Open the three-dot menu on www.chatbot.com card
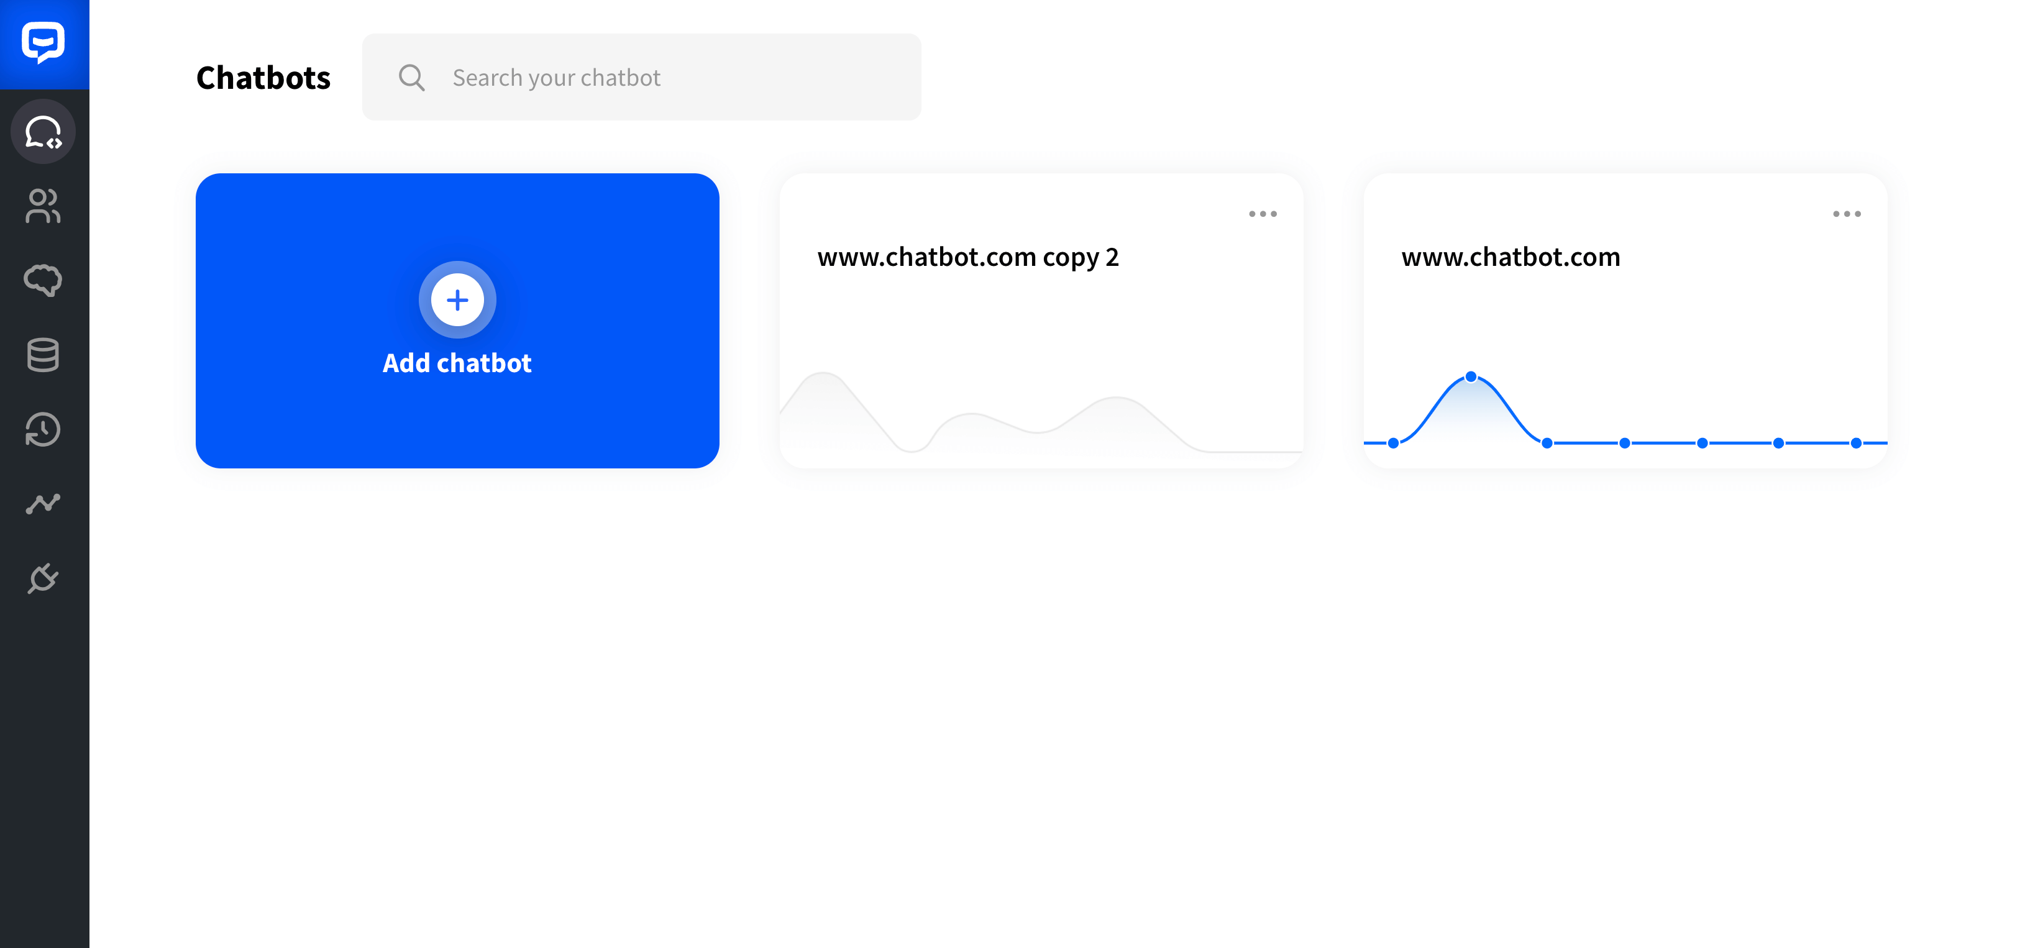This screenshot has height=948, width=2043. [1847, 214]
